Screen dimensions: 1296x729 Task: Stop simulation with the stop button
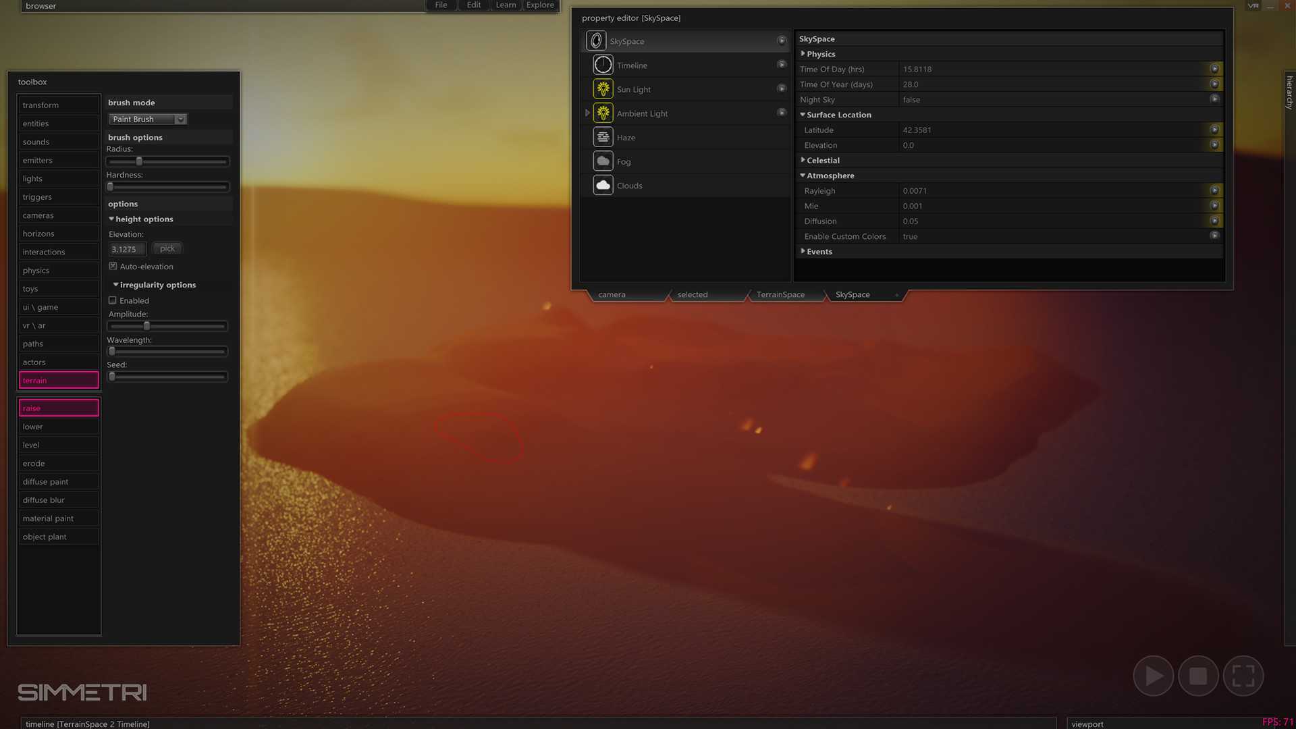tap(1198, 676)
